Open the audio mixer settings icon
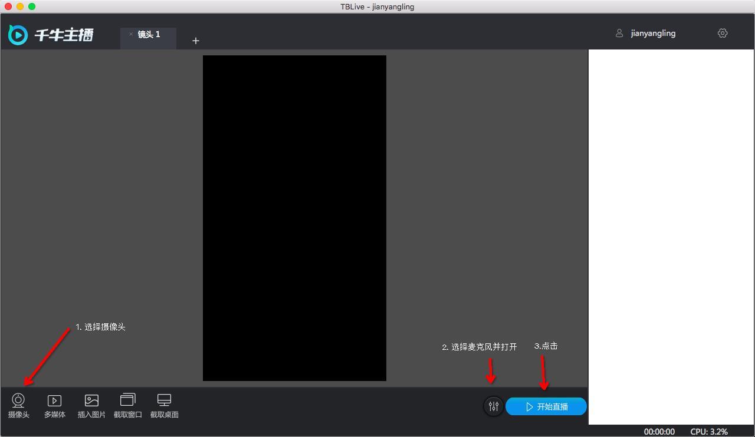Image resolution: width=755 pixels, height=437 pixels. click(x=494, y=406)
